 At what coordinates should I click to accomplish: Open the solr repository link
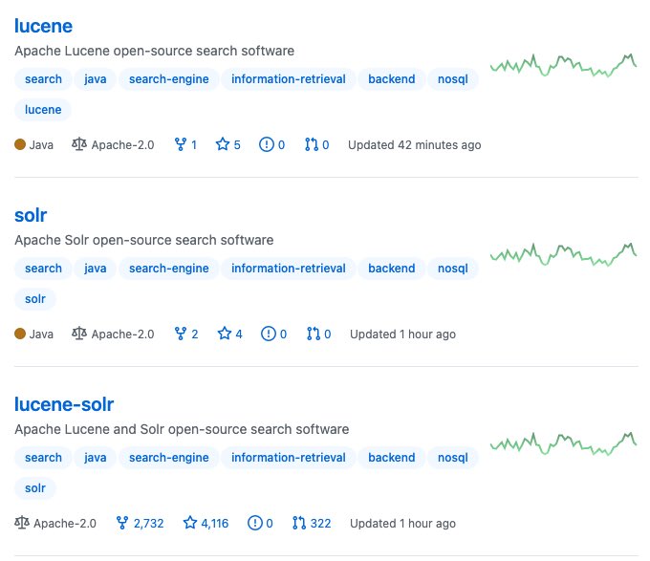coord(31,215)
